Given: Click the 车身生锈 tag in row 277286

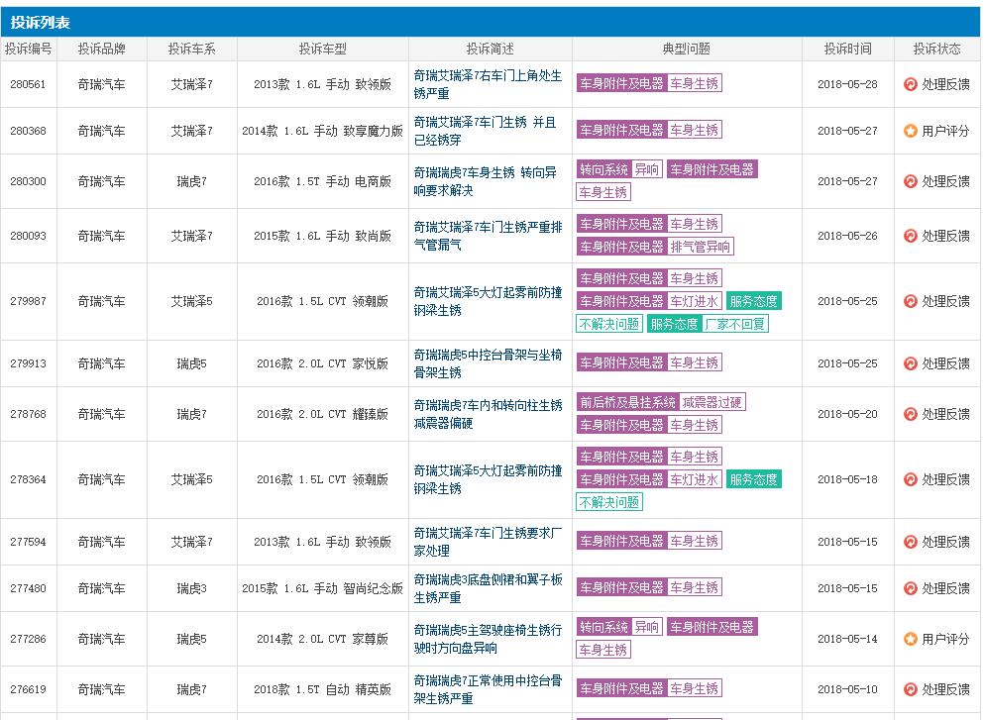Looking at the screenshot, I should 603,650.
